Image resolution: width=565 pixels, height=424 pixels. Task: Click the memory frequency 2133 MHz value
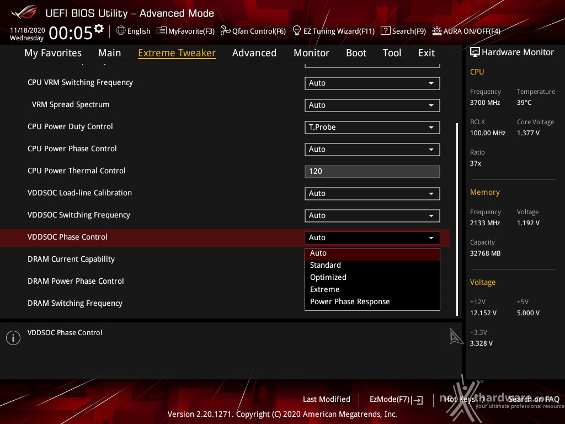[484, 223]
